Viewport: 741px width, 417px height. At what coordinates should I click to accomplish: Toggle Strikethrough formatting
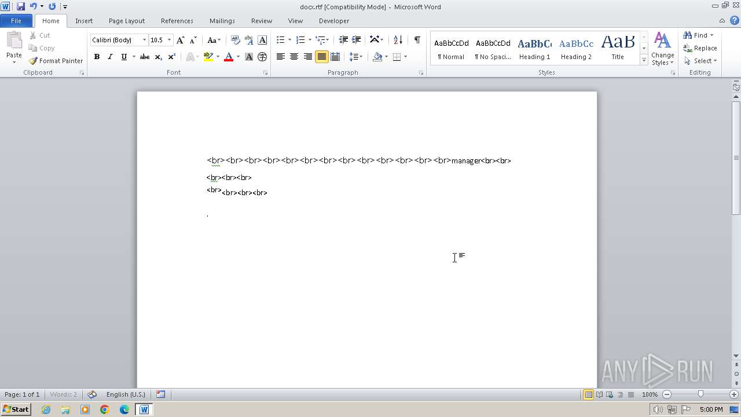tap(145, 57)
